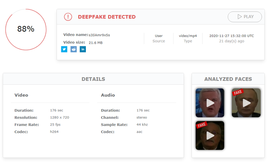The width and height of the screenshot is (267, 167).
Task: Click the Audio section heading
Action: point(108,95)
